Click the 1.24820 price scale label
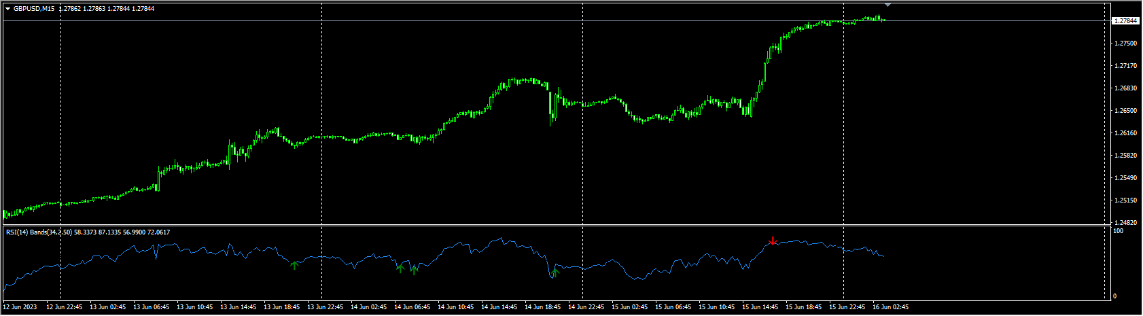 pos(1125,223)
